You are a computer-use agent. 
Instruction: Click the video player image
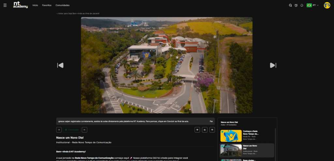point(167,65)
